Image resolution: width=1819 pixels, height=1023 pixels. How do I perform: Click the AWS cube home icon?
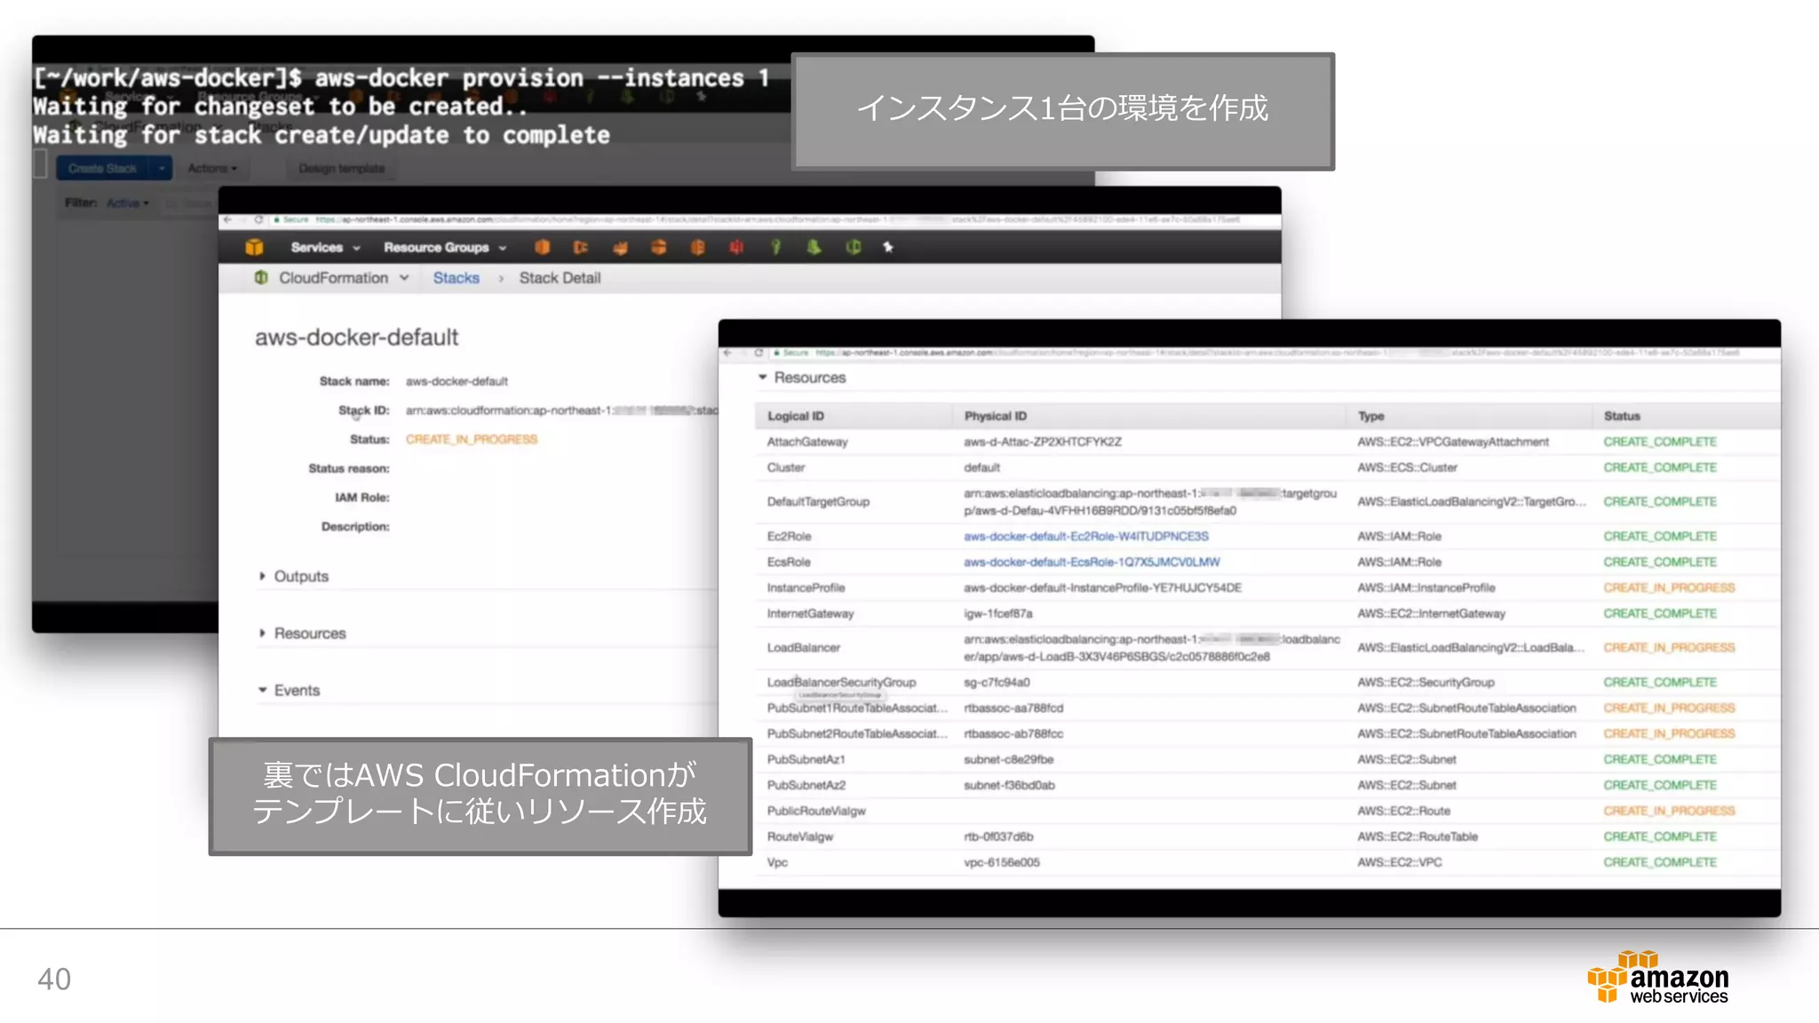254,247
